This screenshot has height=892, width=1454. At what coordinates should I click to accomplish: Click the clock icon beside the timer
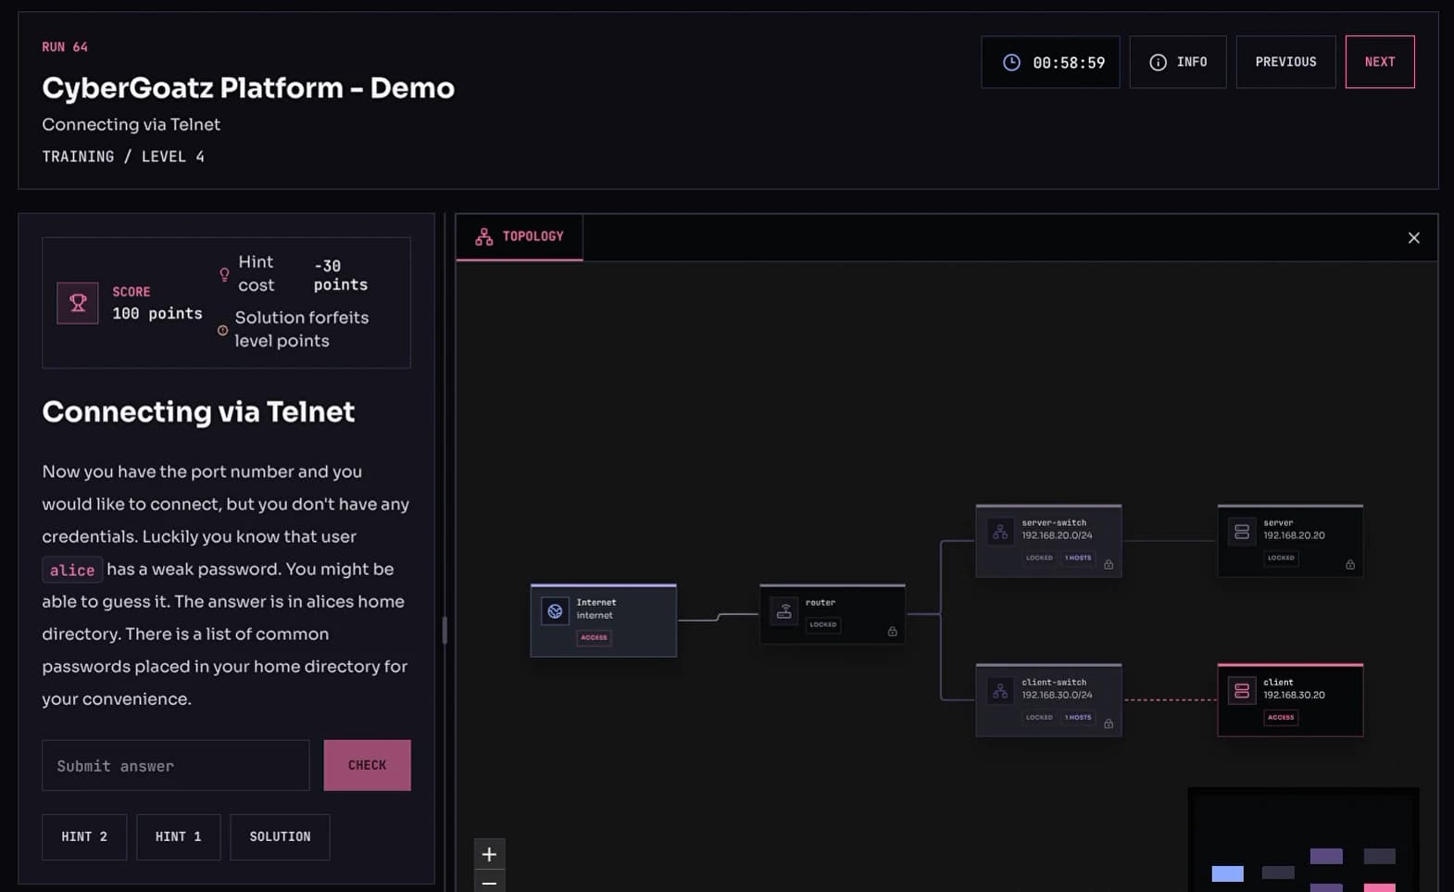click(x=1011, y=62)
